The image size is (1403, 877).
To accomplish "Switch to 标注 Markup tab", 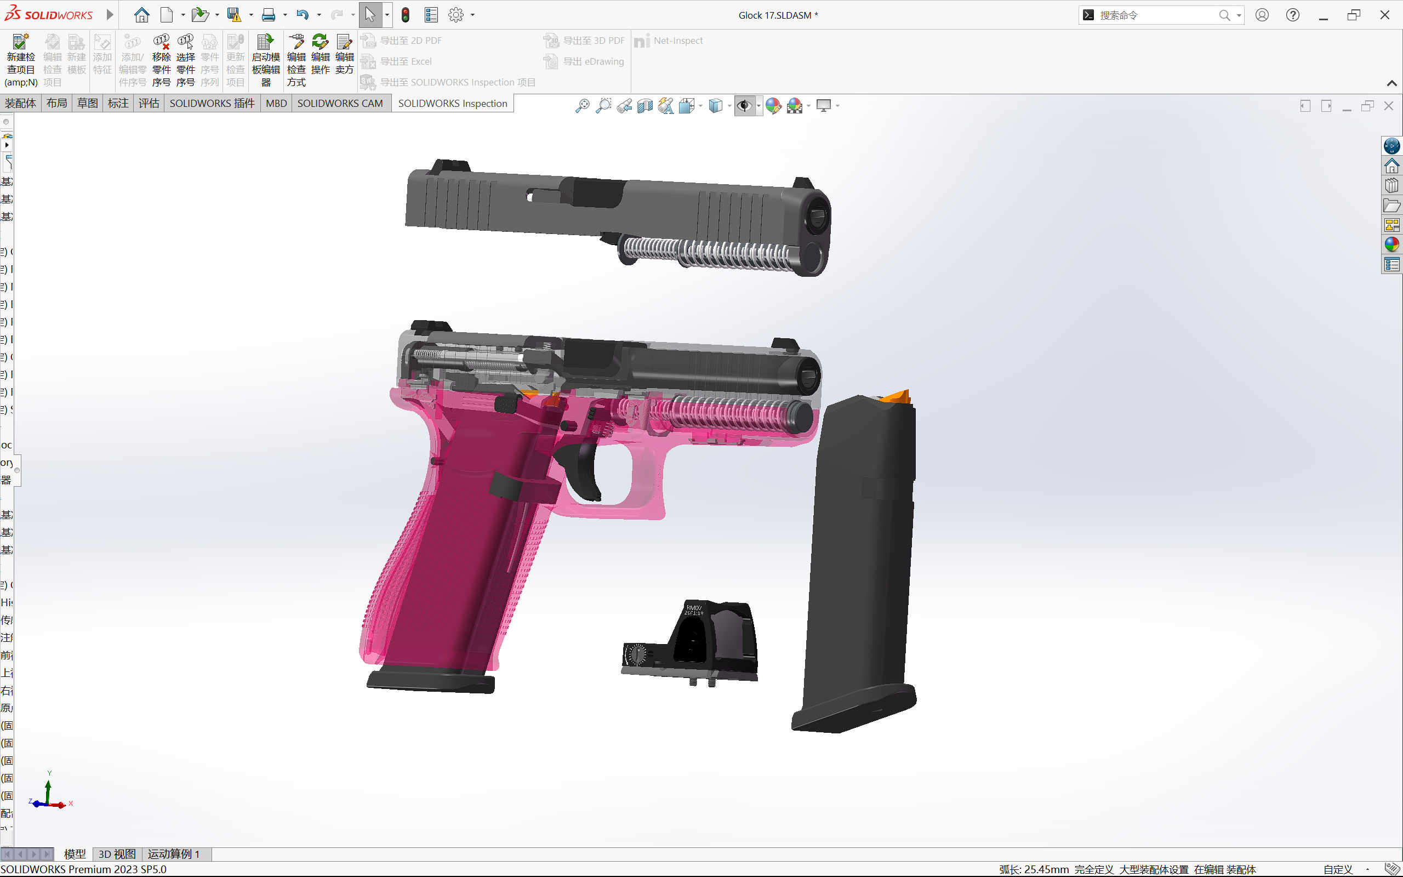I will point(118,103).
